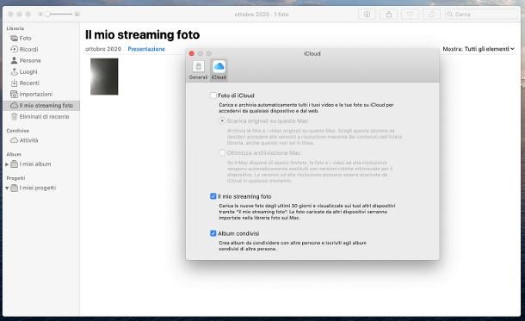Image resolution: width=525 pixels, height=321 pixels.
Task: Click the Il mio streaming foto heading
Action: pos(142,34)
